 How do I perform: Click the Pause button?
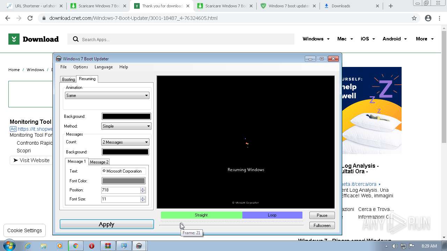click(322, 215)
